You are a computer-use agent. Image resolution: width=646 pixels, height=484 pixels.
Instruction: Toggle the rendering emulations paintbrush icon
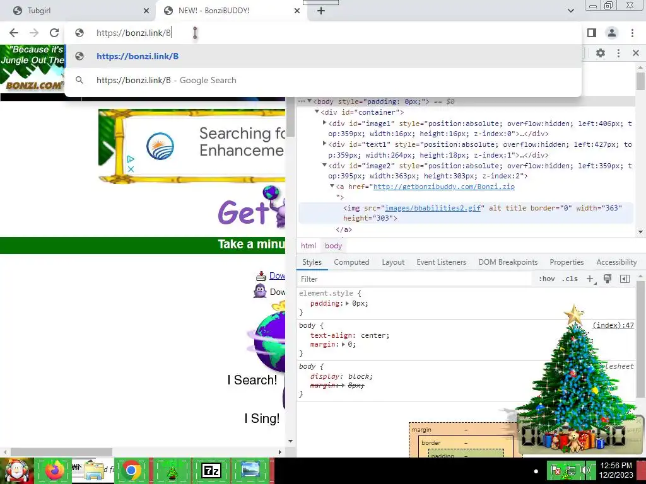click(608, 279)
